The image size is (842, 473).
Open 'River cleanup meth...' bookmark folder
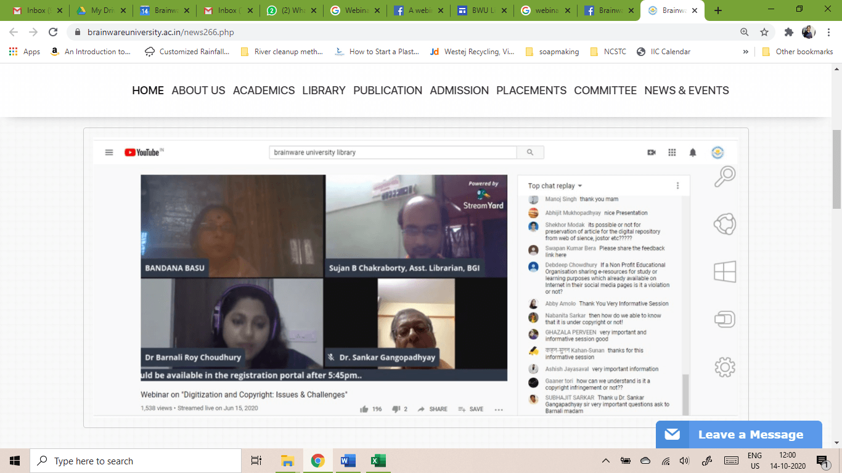point(282,52)
